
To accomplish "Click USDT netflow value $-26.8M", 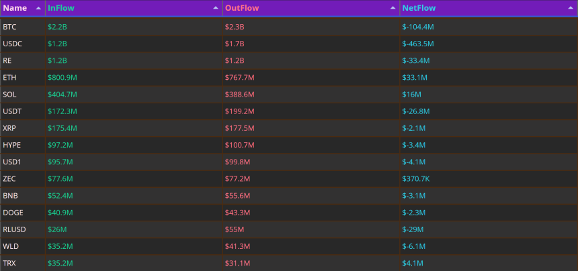I will pos(416,111).
